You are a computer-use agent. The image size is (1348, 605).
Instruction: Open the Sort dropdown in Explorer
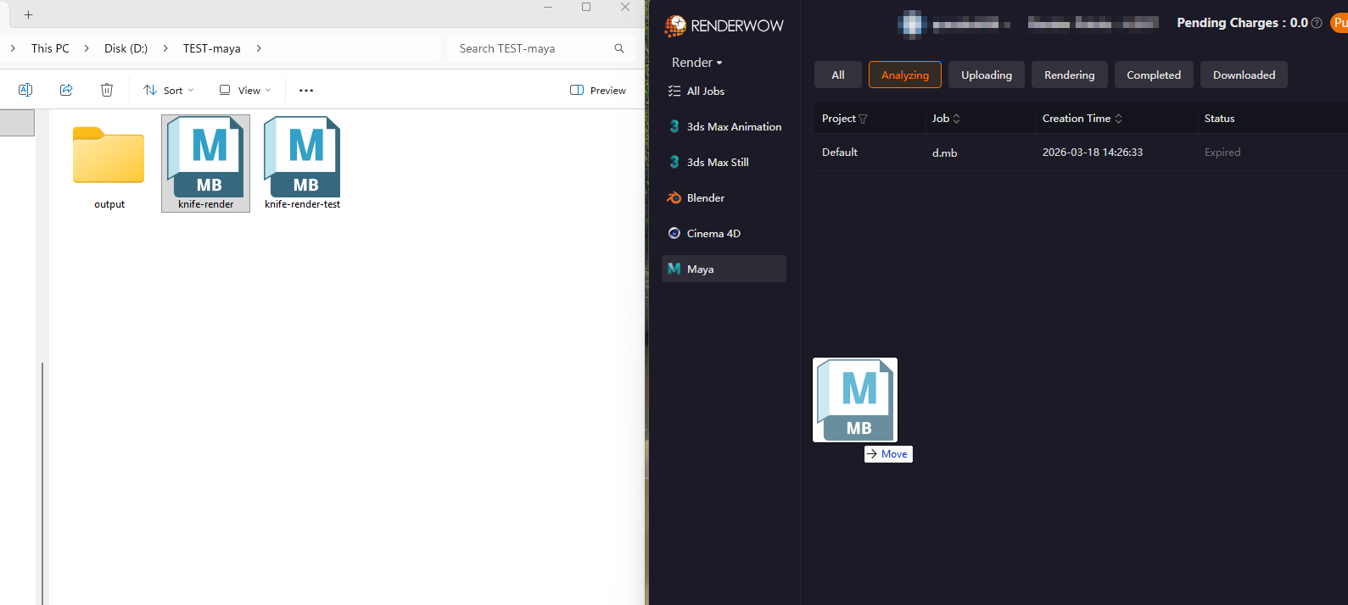click(x=169, y=90)
